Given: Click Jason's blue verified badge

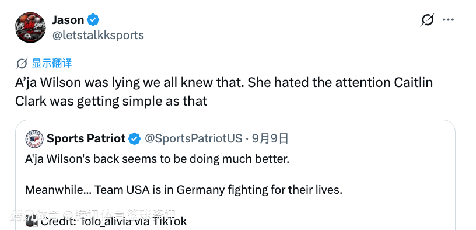Looking at the screenshot, I should coord(93,20).
